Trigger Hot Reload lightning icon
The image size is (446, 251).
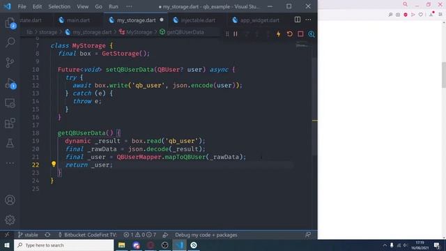pyautogui.click(x=279, y=34)
